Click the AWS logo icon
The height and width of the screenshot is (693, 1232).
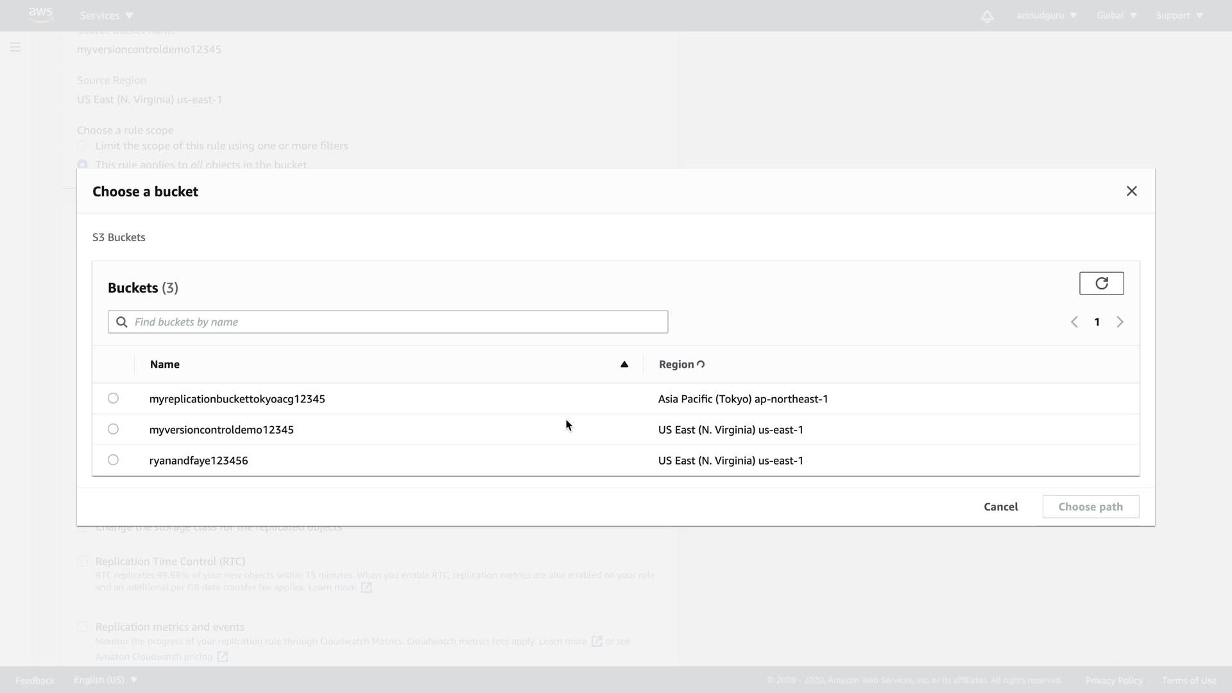click(40, 15)
